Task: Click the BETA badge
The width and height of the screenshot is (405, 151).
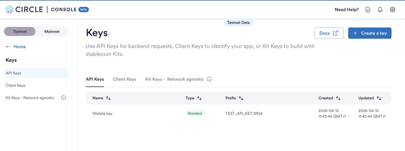Action: coord(84,10)
